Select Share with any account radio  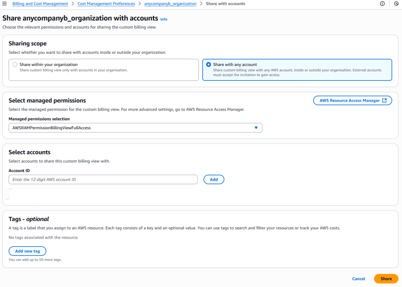208,64
